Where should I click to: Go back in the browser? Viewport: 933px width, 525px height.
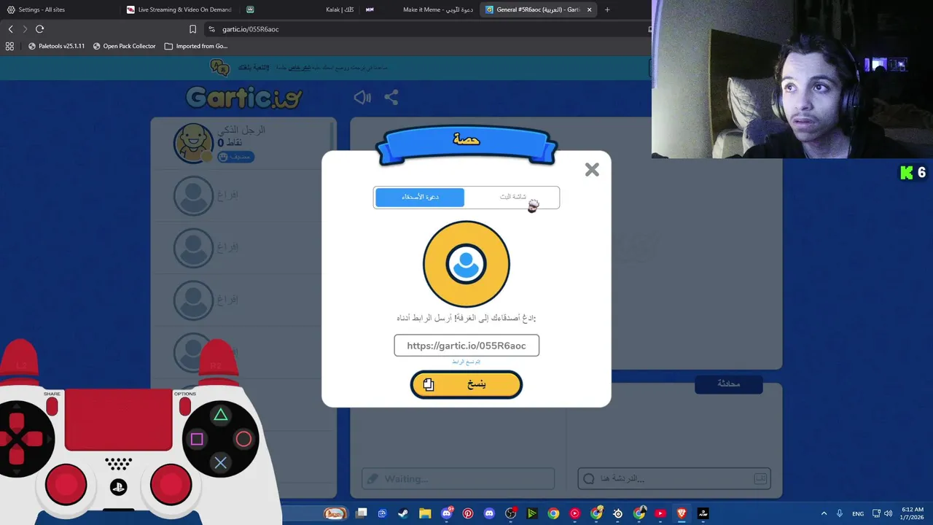(x=10, y=29)
